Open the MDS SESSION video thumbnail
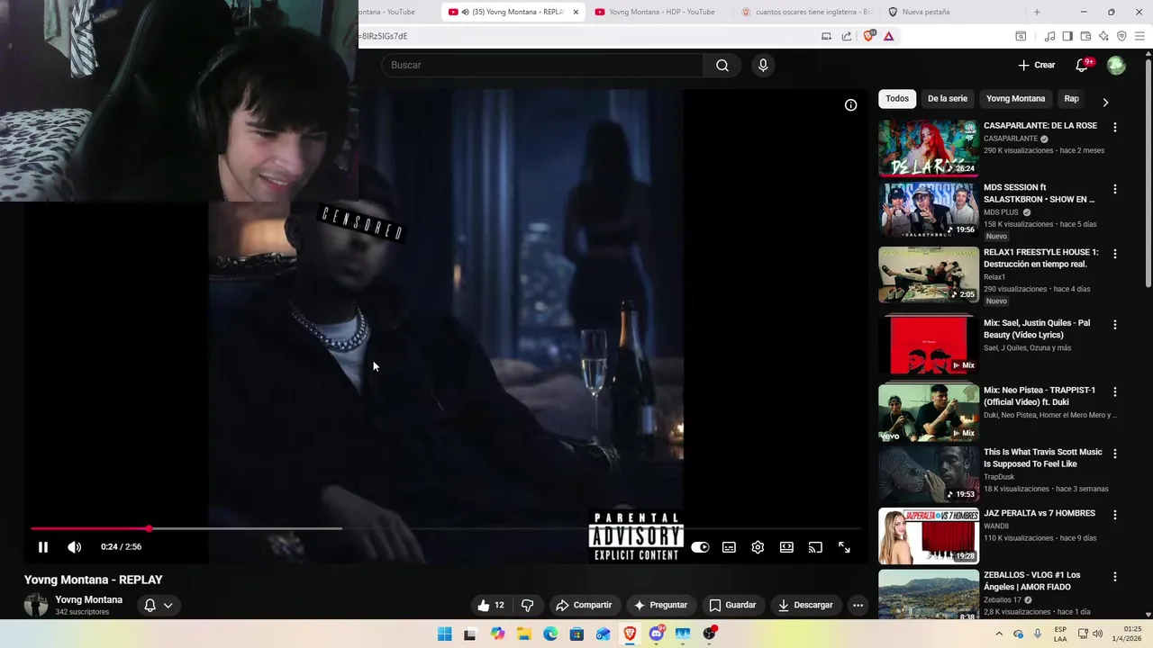Screen dimensions: 1153x648 click(x=928, y=210)
